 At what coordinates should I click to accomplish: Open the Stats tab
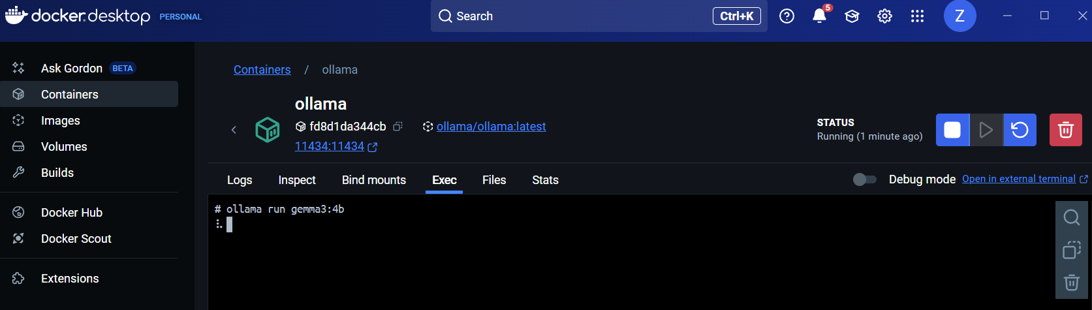[545, 180]
